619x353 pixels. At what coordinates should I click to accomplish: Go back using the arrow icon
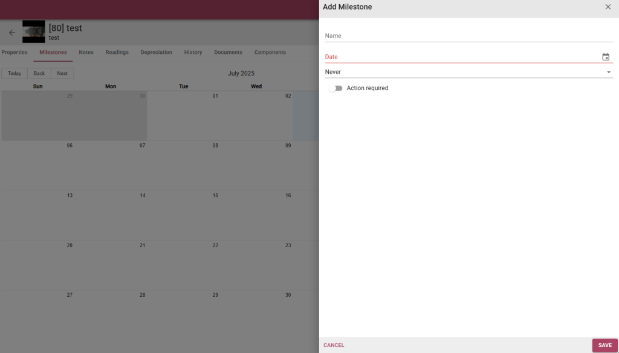pyautogui.click(x=12, y=33)
